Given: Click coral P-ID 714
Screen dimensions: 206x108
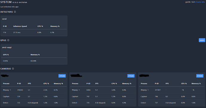Looking at the screenshot, I should 4,33.
